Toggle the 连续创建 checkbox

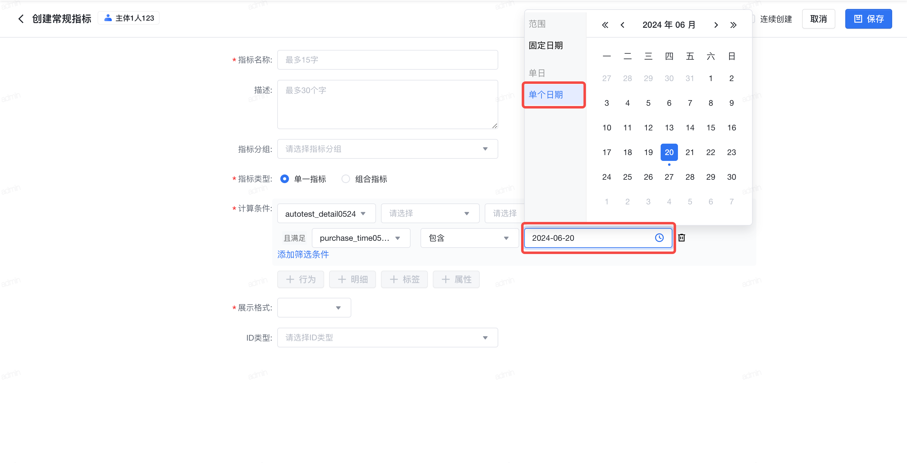point(753,19)
